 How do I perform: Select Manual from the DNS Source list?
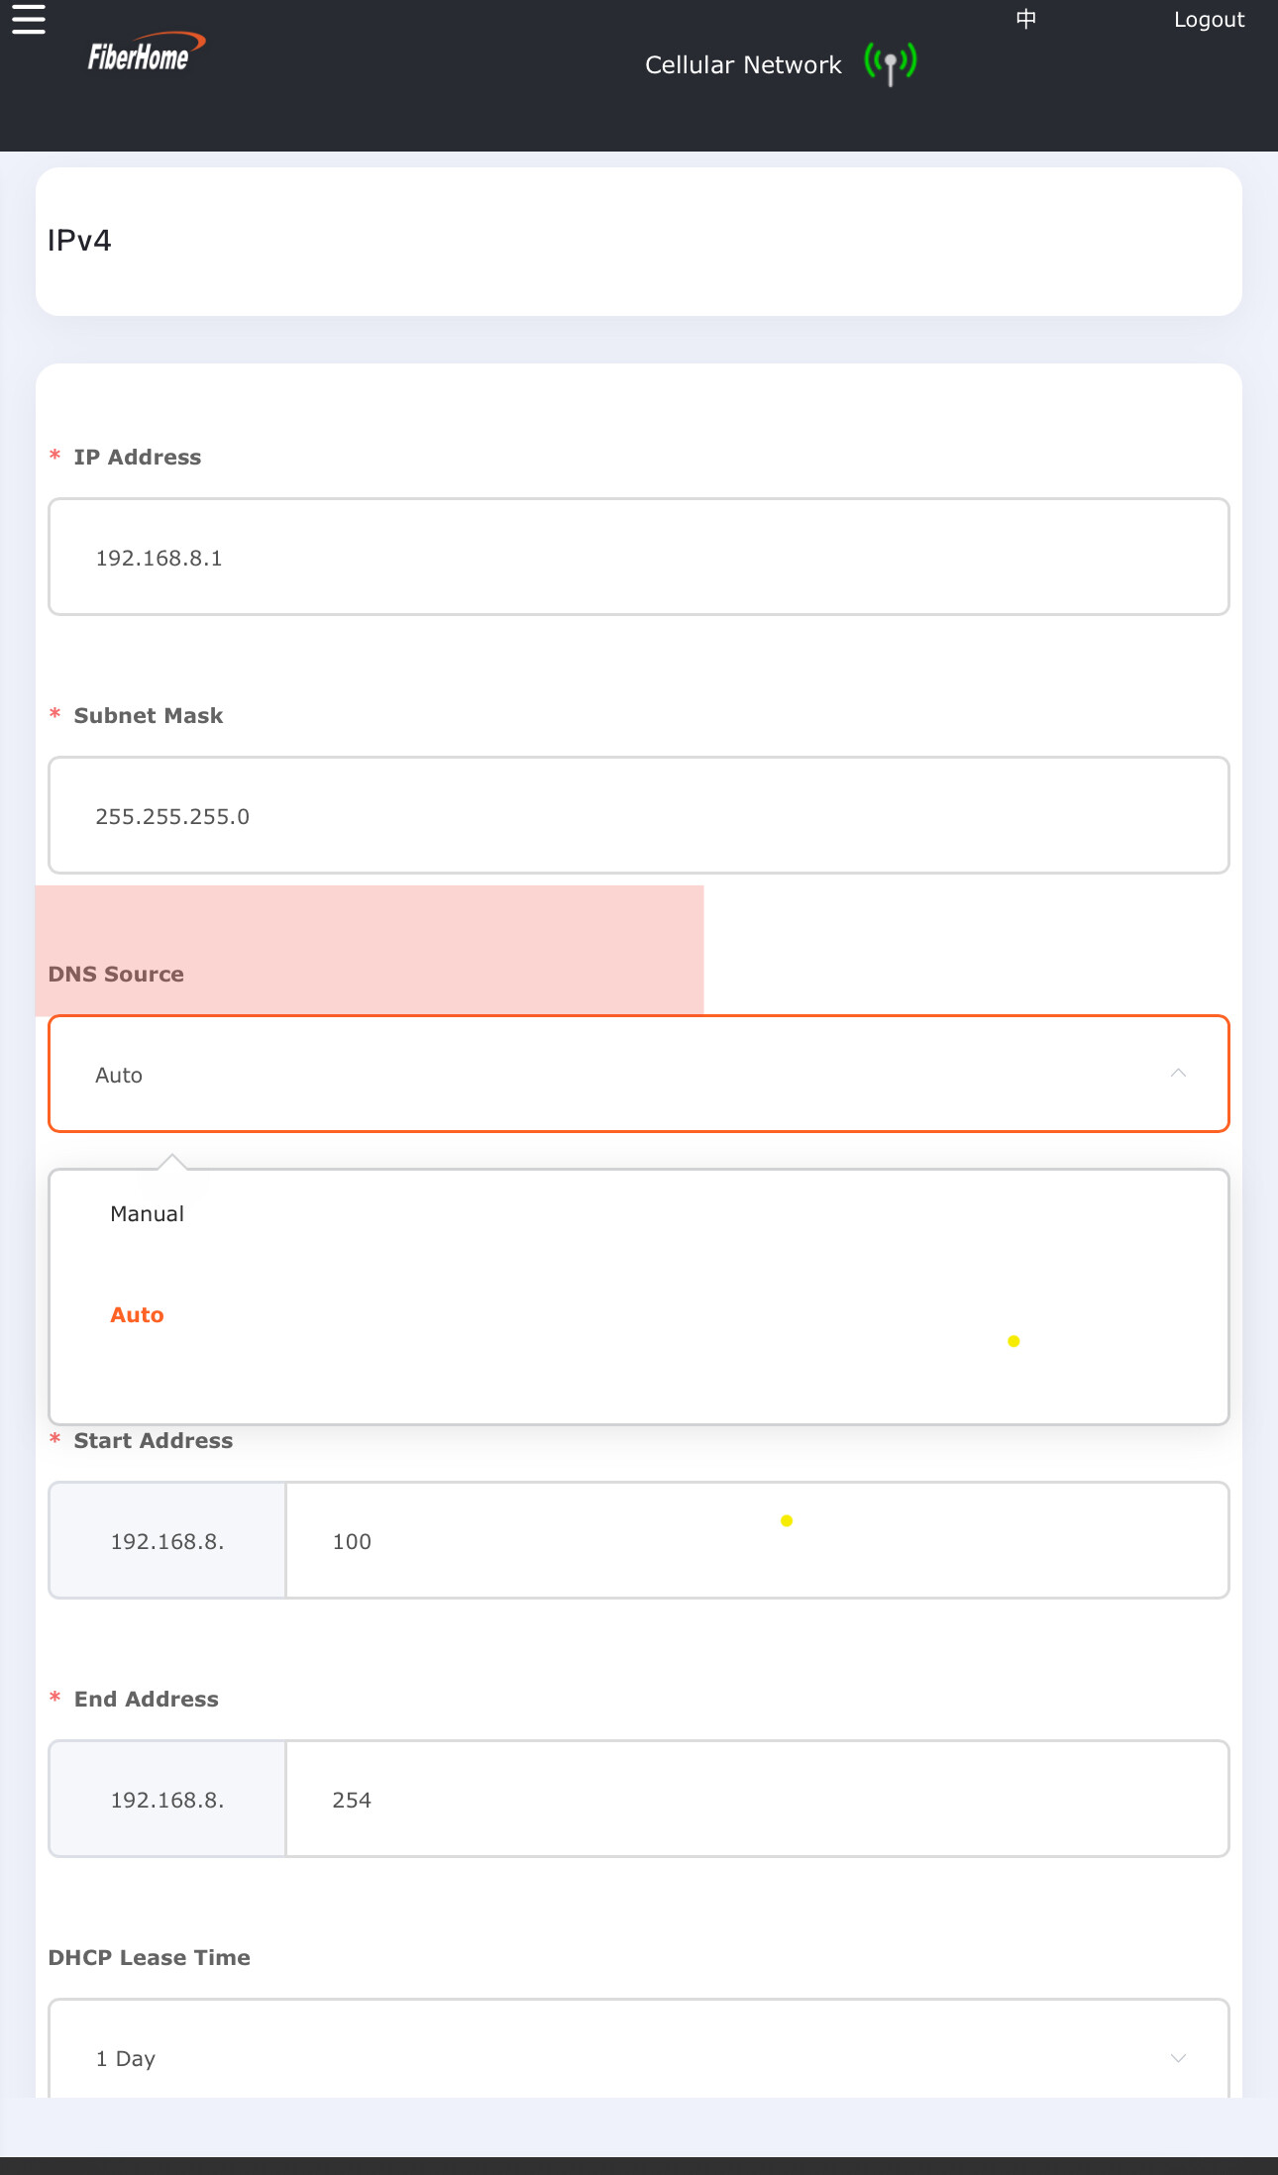(x=148, y=1214)
